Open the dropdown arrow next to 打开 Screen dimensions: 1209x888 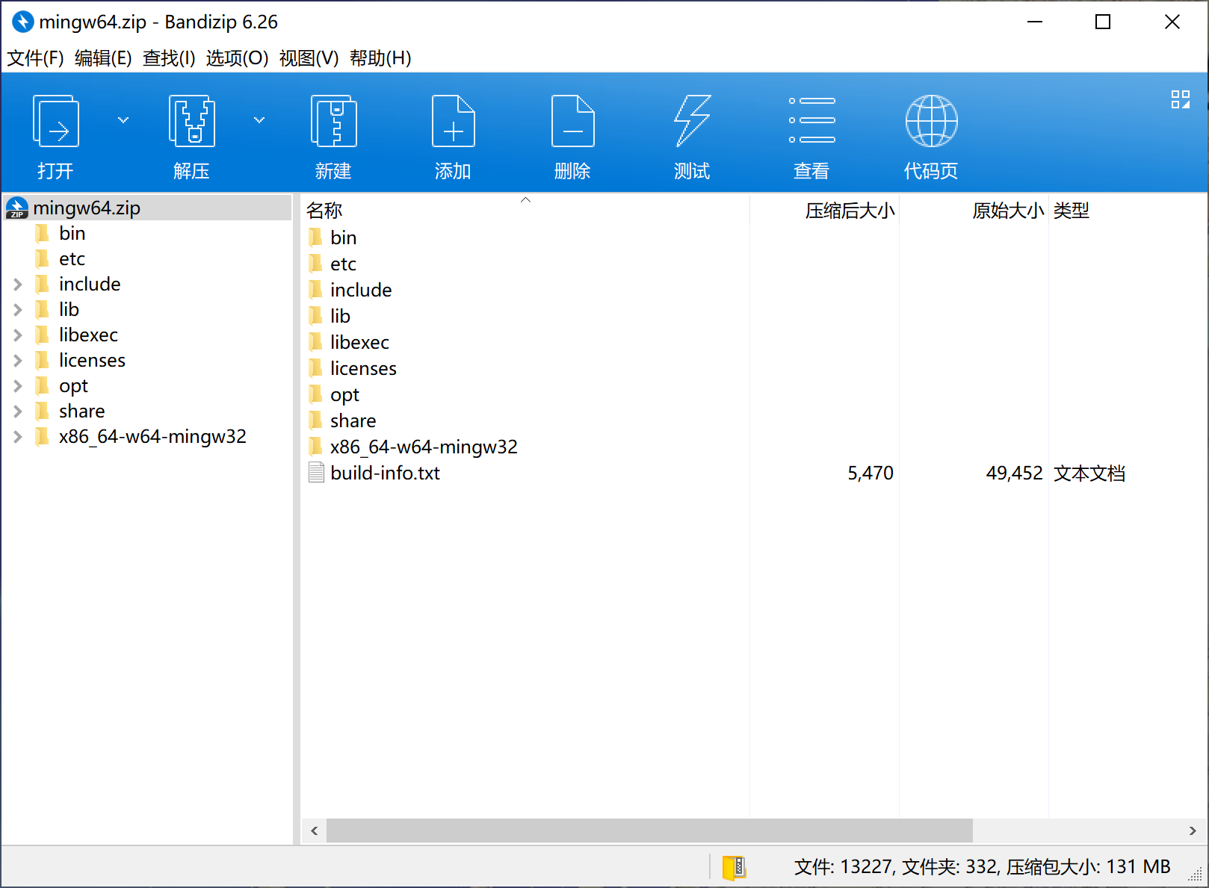coord(123,120)
